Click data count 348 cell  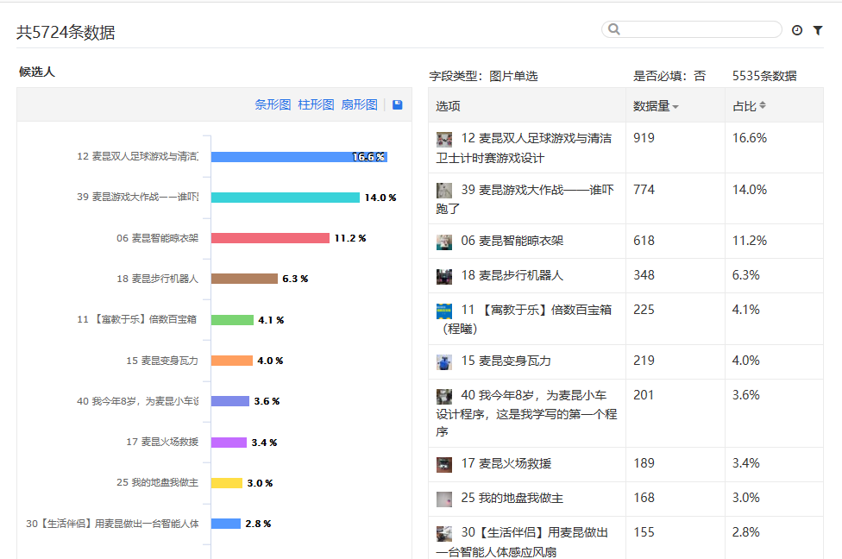click(644, 275)
